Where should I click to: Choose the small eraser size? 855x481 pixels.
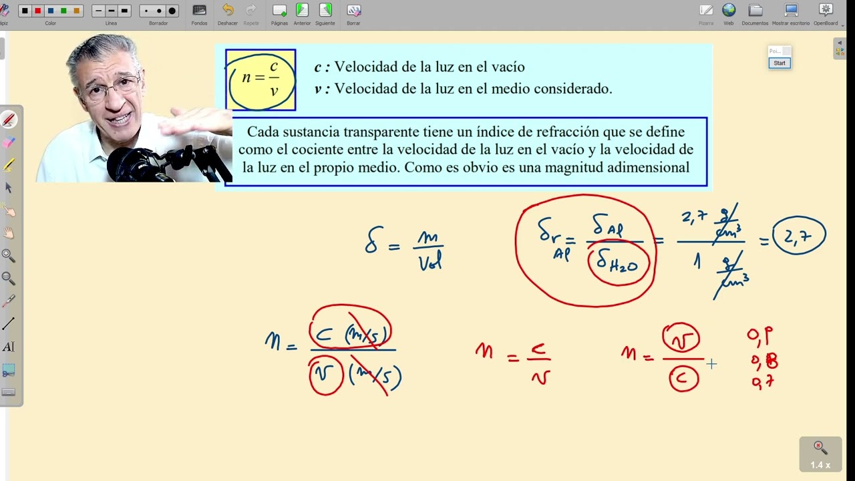146,11
